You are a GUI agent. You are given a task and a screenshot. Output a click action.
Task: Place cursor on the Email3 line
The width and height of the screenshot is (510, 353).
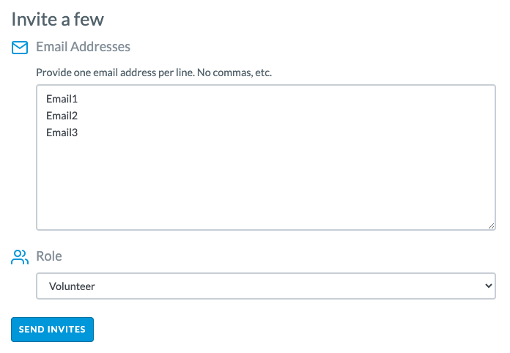tap(62, 133)
